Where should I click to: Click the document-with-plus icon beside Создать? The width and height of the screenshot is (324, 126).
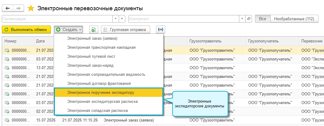pyautogui.click(x=94, y=30)
